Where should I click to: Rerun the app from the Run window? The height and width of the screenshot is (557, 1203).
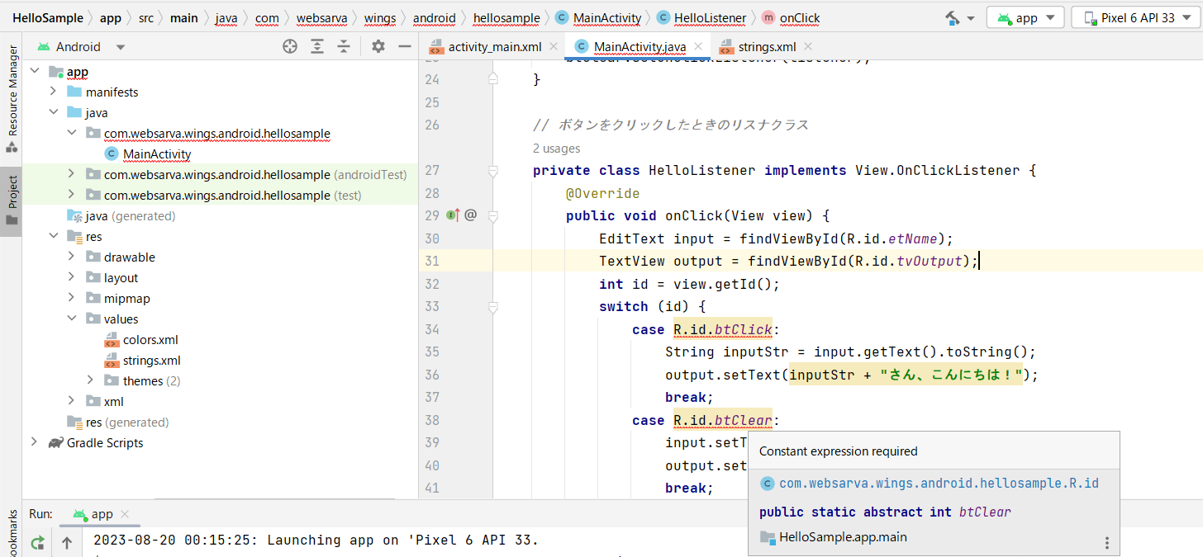coord(37,542)
